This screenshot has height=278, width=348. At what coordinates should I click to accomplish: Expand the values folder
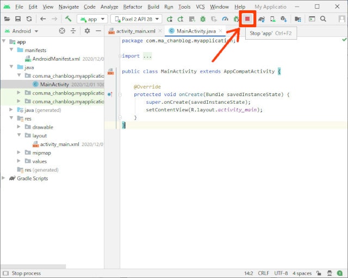tap(19, 161)
